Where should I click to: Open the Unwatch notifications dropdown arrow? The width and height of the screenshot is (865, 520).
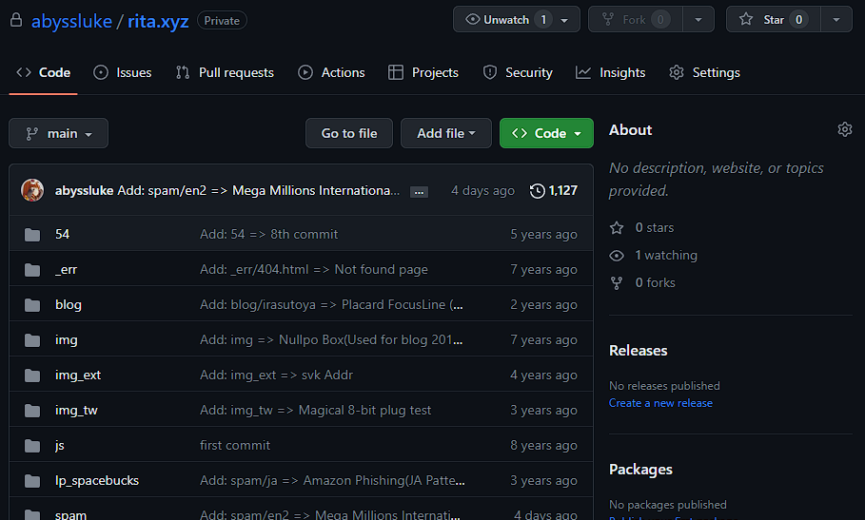(x=564, y=20)
